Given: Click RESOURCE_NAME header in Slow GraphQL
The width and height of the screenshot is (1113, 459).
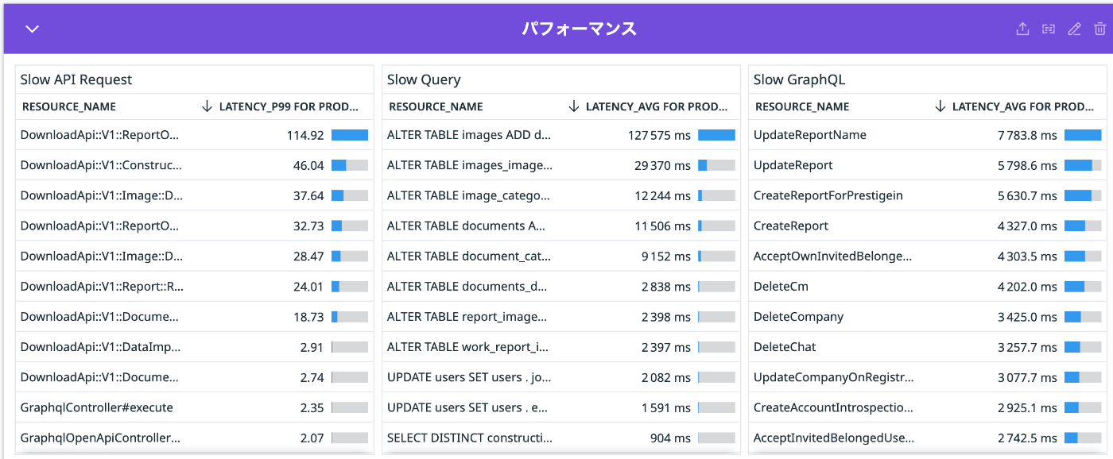Looking at the screenshot, I should pyautogui.click(x=802, y=106).
